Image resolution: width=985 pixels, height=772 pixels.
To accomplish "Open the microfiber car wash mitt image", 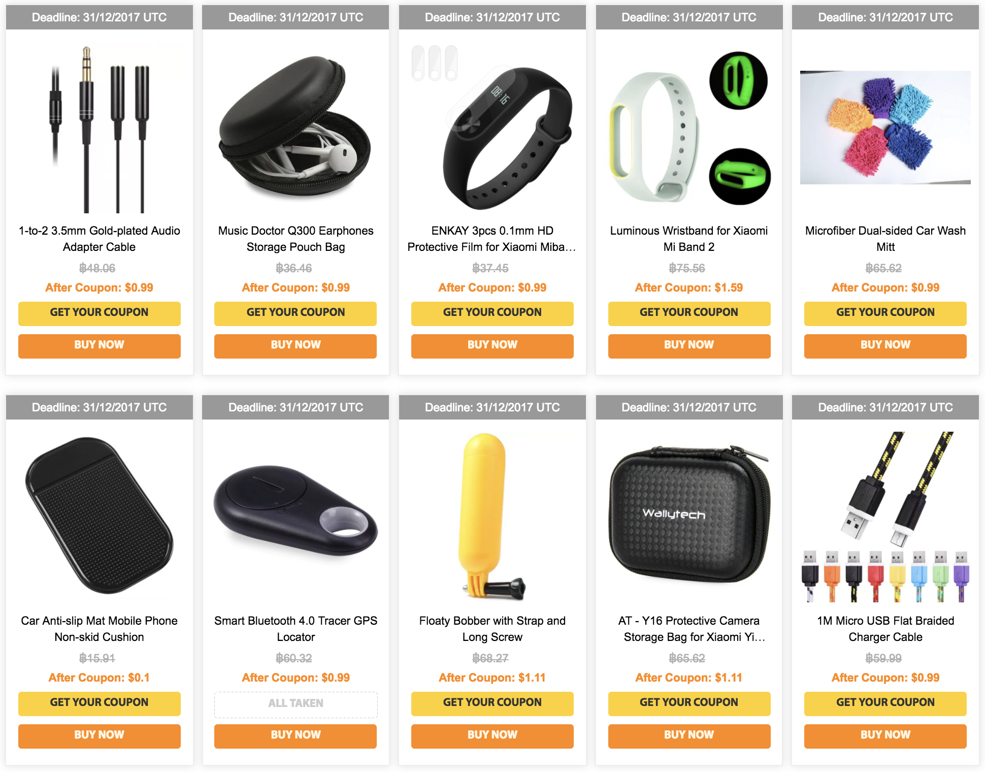I will coord(885,128).
